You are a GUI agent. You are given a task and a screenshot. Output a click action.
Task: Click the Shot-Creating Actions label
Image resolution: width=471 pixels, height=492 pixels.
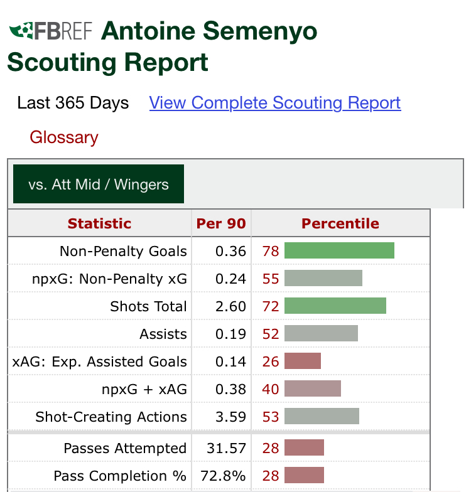[111, 417]
